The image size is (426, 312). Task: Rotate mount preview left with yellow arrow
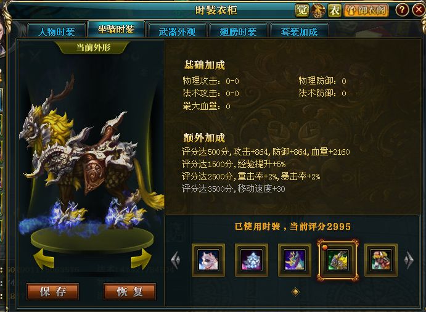click(44, 258)
